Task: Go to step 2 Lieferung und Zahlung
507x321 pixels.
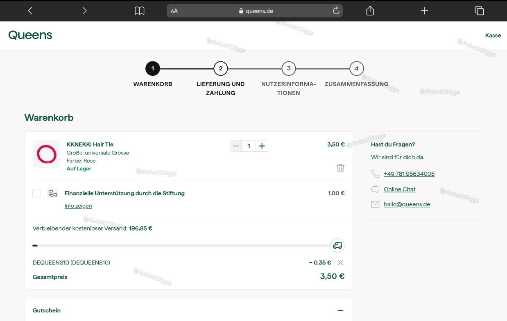Action: pos(221,68)
